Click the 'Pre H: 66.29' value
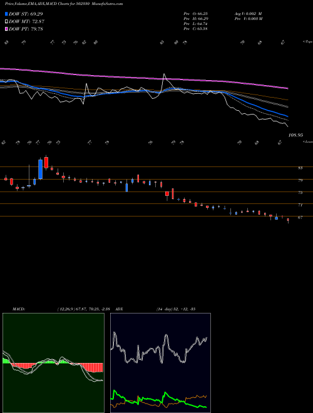 195,19
